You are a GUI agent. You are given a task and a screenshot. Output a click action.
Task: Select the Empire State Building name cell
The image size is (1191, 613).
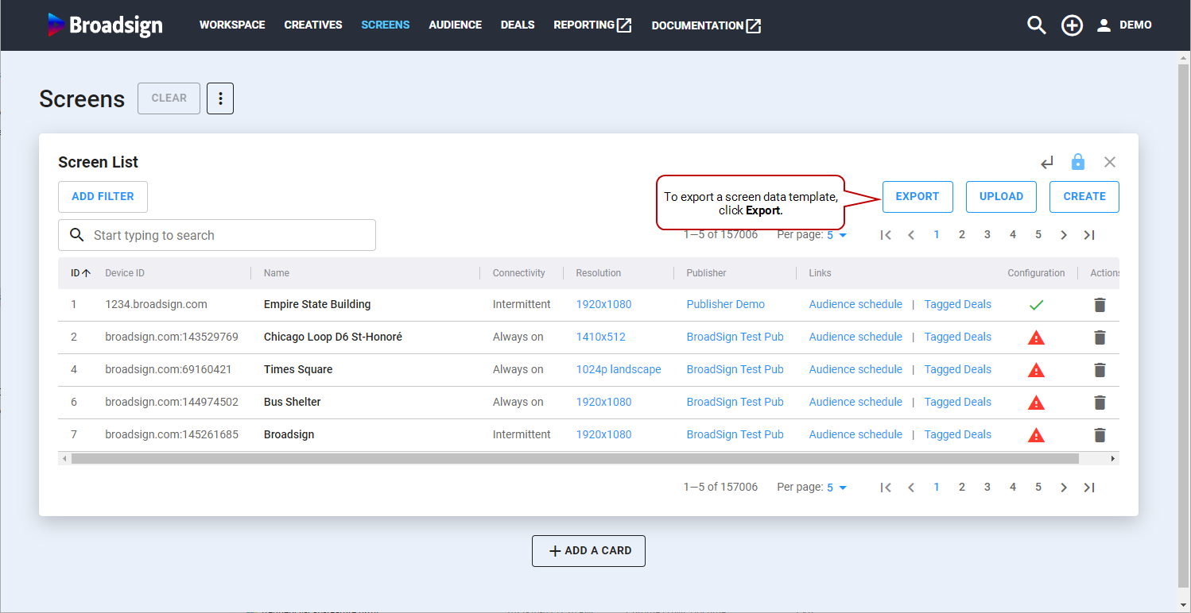tap(317, 304)
